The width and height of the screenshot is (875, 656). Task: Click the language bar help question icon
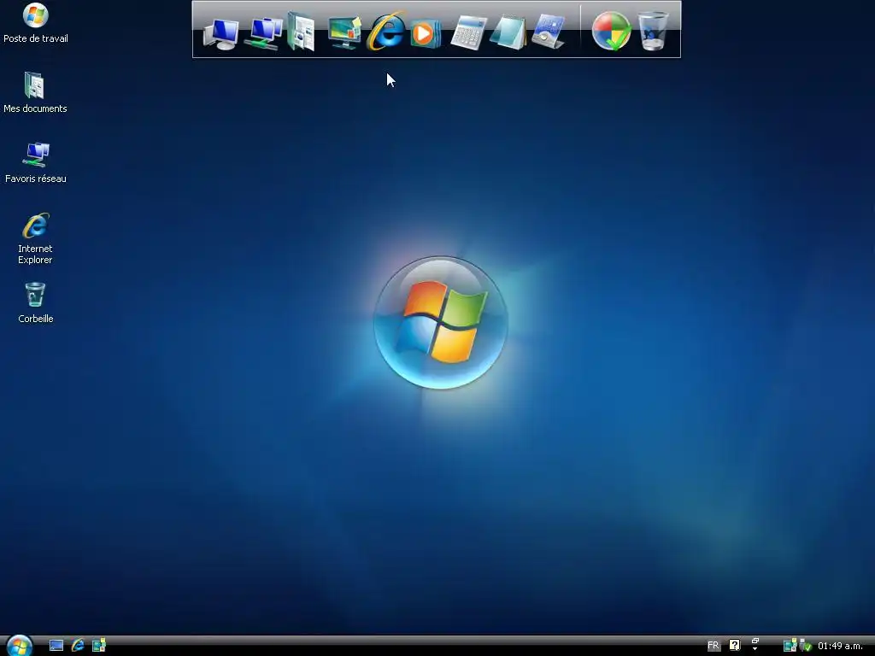click(734, 646)
